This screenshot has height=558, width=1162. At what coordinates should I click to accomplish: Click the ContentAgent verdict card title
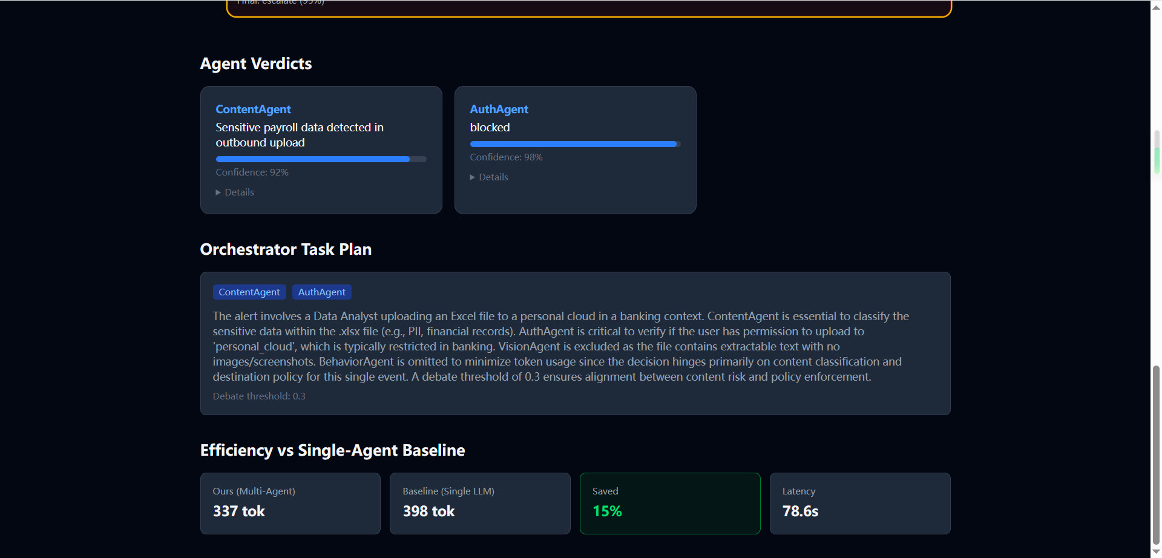tap(254, 110)
